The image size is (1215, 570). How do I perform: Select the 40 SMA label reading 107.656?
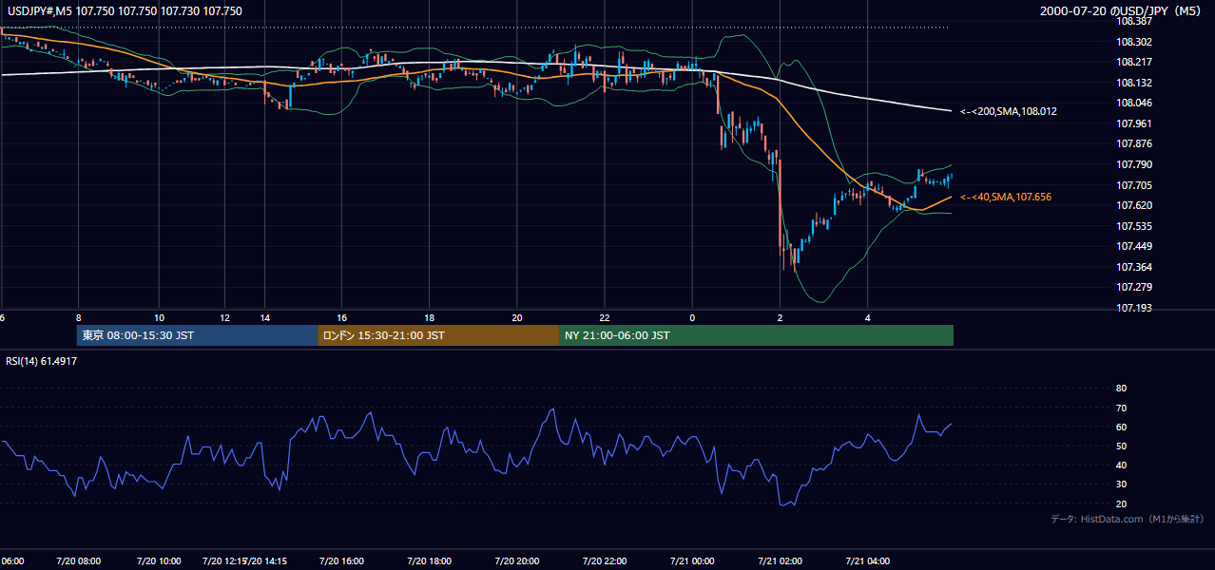1006,197
